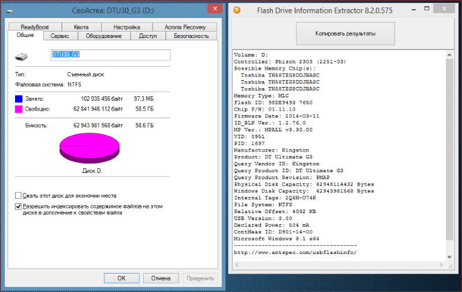This screenshot has width=462, height=292.
Task: Click the results scroll down arrow
Action: pos(449,257)
